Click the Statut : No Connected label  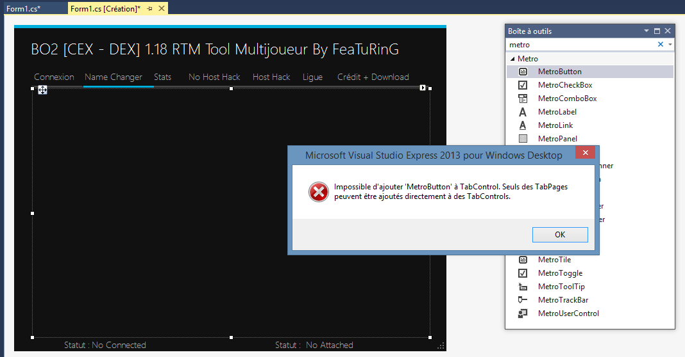[x=105, y=345]
